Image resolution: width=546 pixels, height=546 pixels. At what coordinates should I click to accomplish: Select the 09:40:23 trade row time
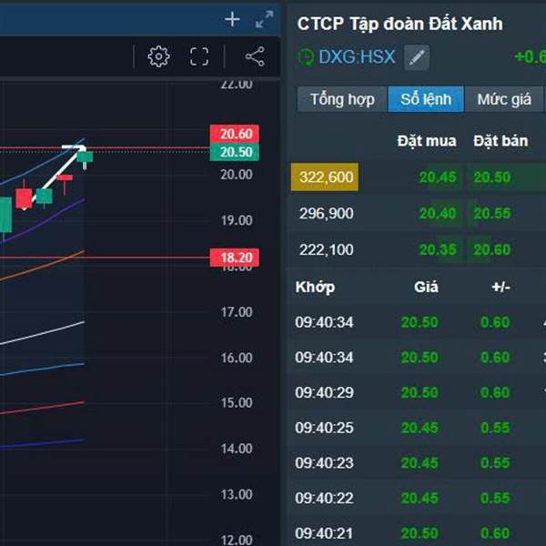[x=324, y=463]
